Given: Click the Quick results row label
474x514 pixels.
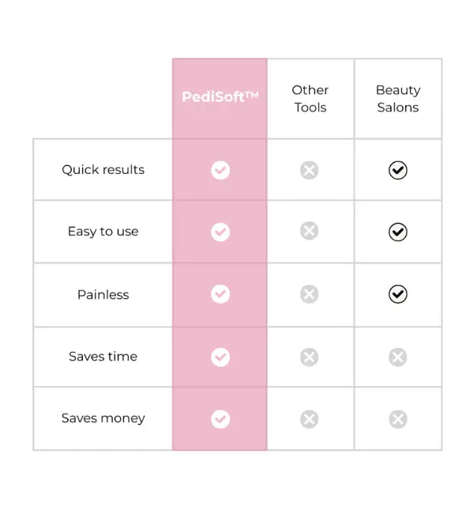Looking at the screenshot, I should 103,170.
